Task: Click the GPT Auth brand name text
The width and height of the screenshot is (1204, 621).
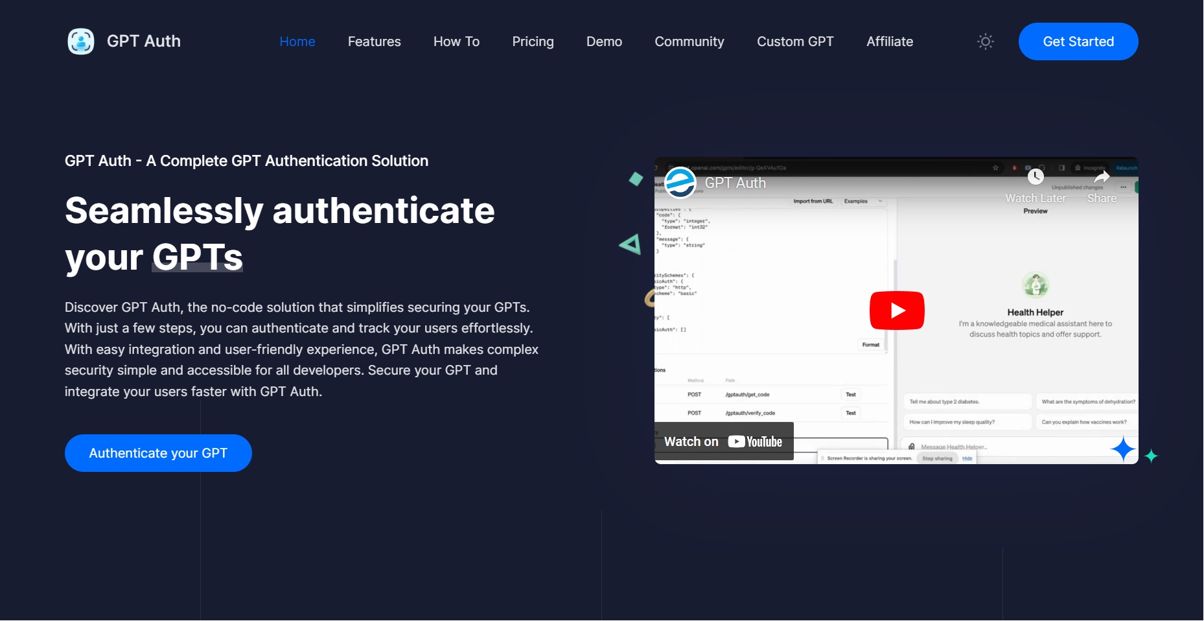Action: point(144,41)
